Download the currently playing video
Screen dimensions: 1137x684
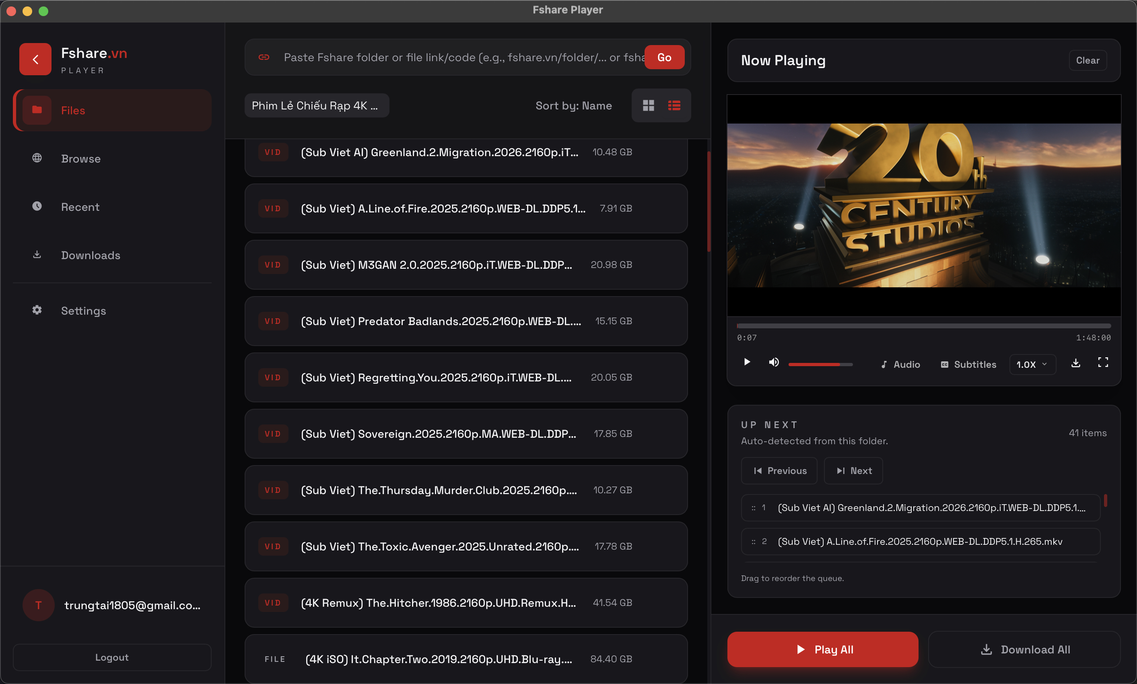tap(1076, 364)
